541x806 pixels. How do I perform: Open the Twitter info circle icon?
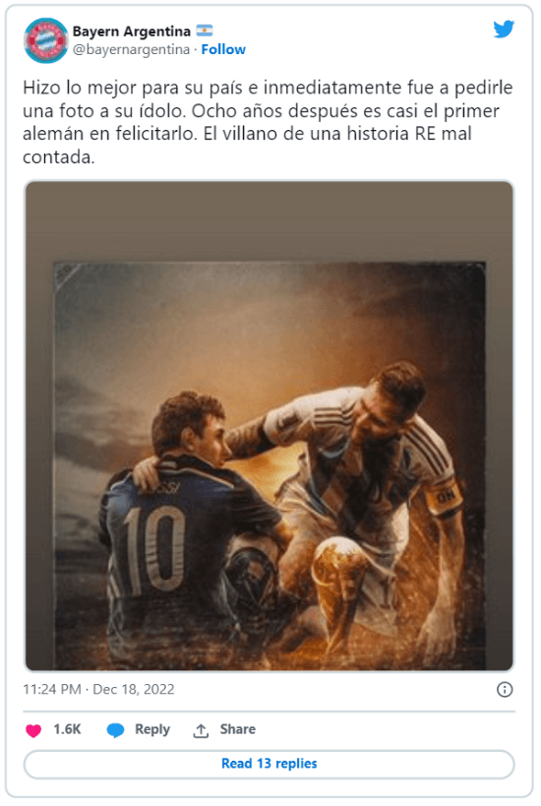pos(505,689)
